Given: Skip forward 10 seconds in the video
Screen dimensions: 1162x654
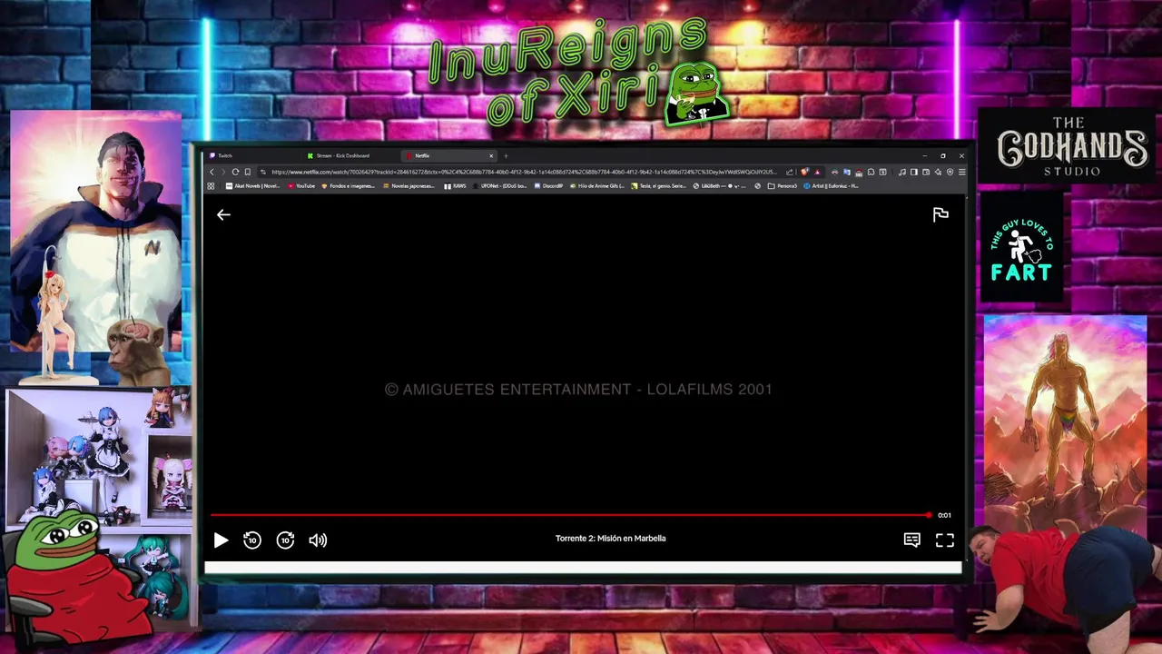Looking at the screenshot, I should (285, 540).
